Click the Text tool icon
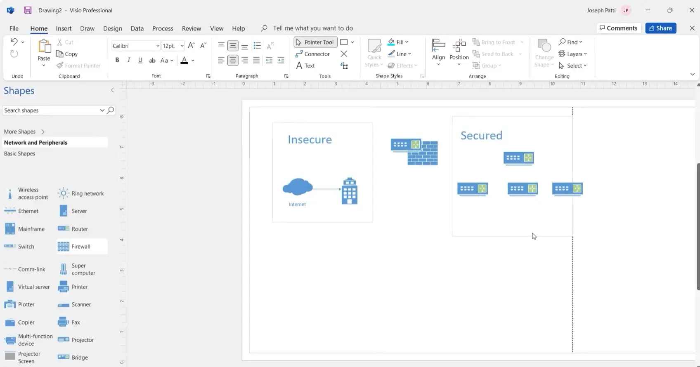This screenshot has height=367, width=700. (300, 66)
